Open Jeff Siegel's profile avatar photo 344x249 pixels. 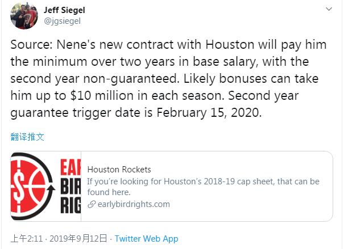[24, 15]
